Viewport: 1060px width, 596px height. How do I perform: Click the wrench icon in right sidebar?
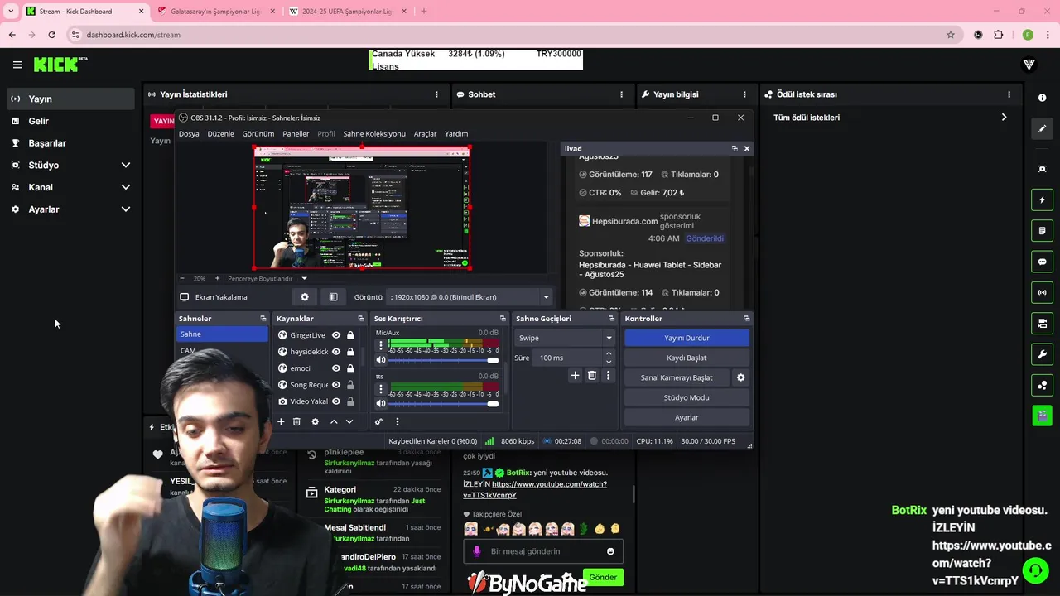tap(1042, 354)
